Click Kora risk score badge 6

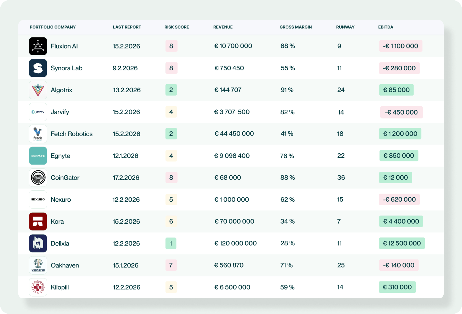pyautogui.click(x=171, y=221)
